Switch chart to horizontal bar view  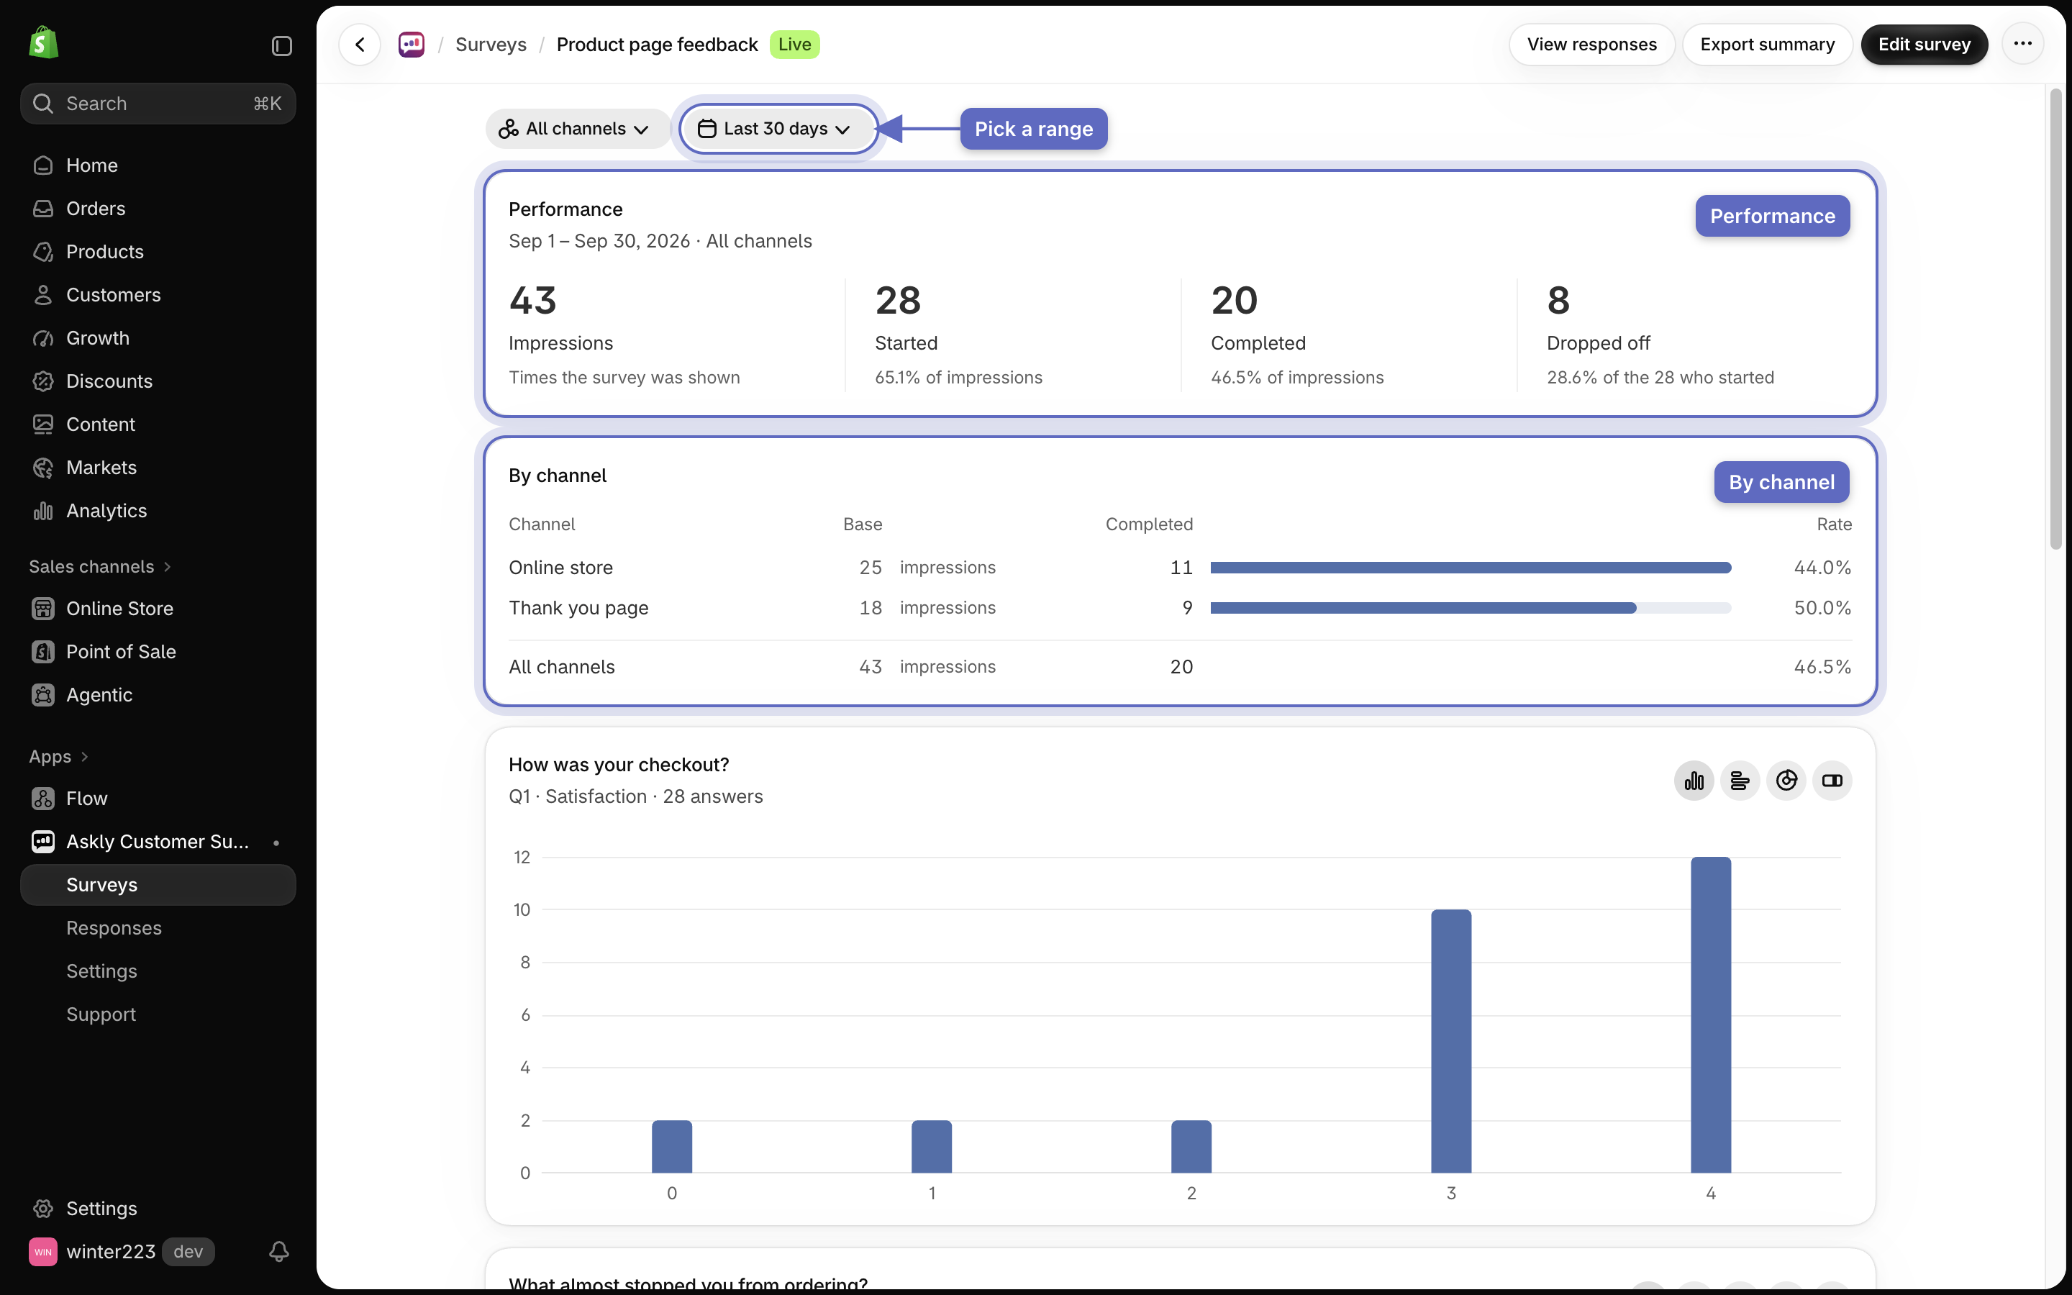tap(1740, 781)
